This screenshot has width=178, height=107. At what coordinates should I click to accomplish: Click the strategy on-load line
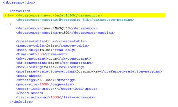46,80
